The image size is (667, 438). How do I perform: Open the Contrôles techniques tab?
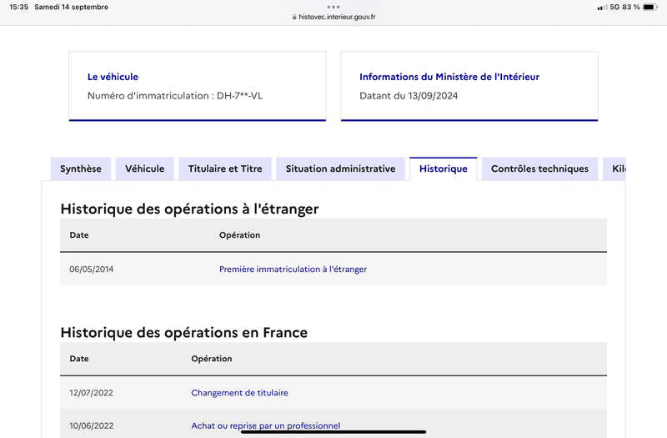coord(539,169)
